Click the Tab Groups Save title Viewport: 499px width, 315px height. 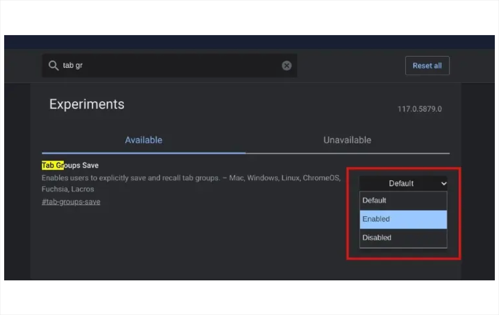click(70, 165)
